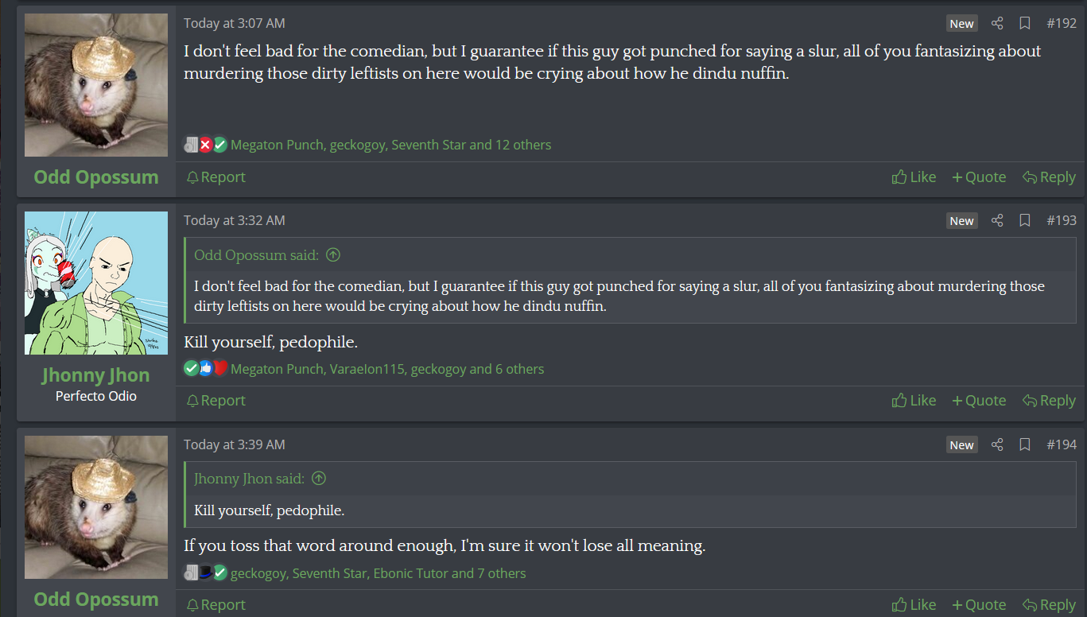
Task: View reactions from geckogoy and 7 others
Action: [x=378, y=573]
